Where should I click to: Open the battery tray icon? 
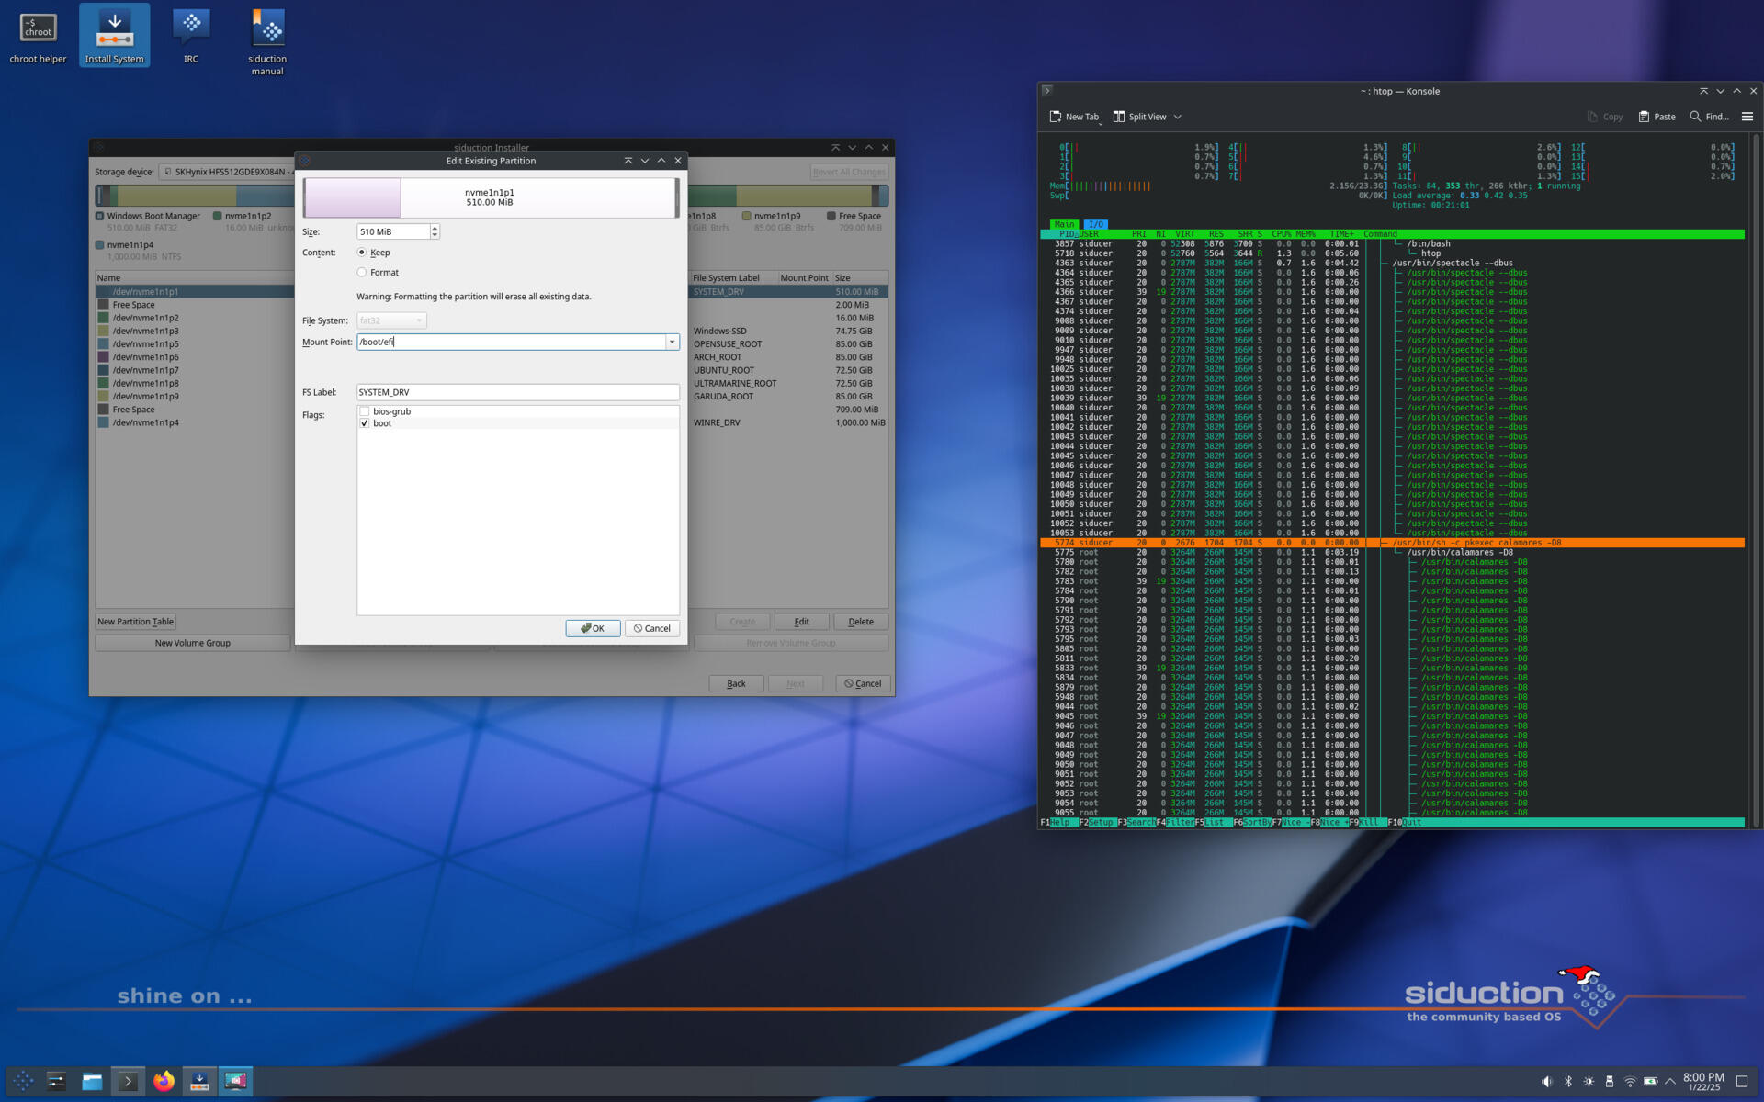pyautogui.click(x=1651, y=1081)
